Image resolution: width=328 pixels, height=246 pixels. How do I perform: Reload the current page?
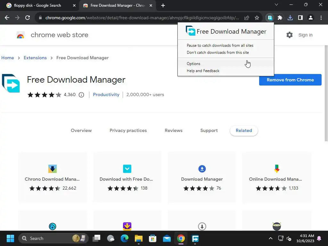tap(28, 18)
